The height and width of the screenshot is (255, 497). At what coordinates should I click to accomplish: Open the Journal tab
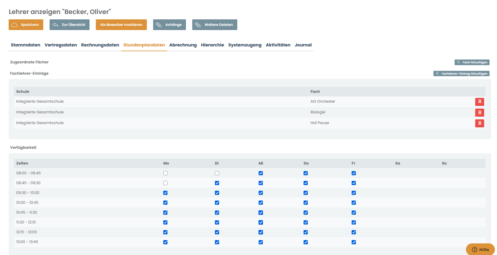point(303,45)
